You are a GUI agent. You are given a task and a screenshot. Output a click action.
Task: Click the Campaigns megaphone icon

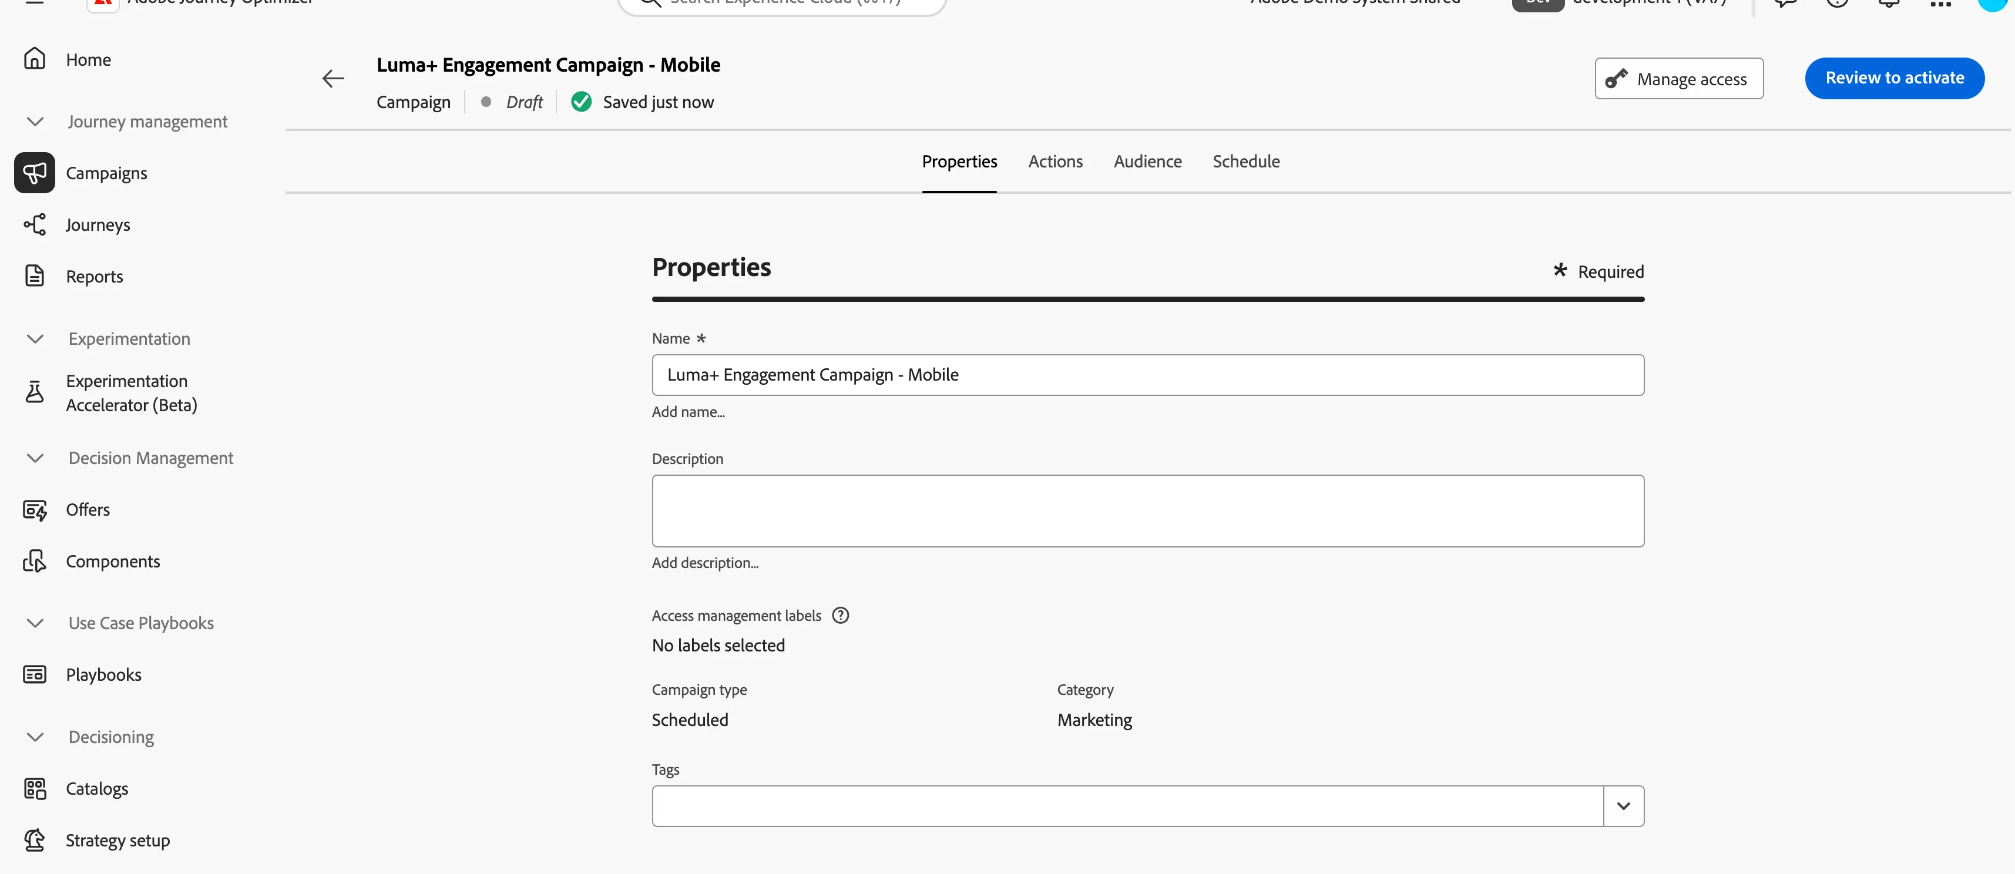tap(35, 173)
